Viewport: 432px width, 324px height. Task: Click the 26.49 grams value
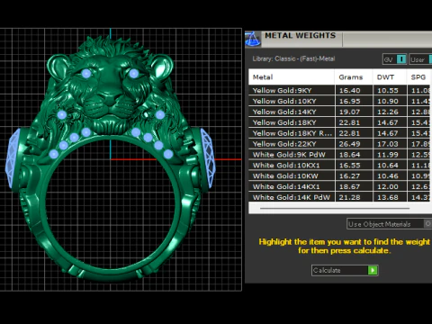click(x=349, y=144)
